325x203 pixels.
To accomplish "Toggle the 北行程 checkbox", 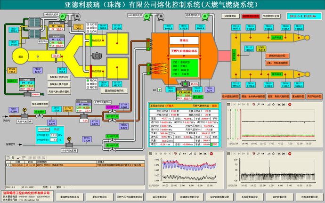I will (x=88, y=24).
